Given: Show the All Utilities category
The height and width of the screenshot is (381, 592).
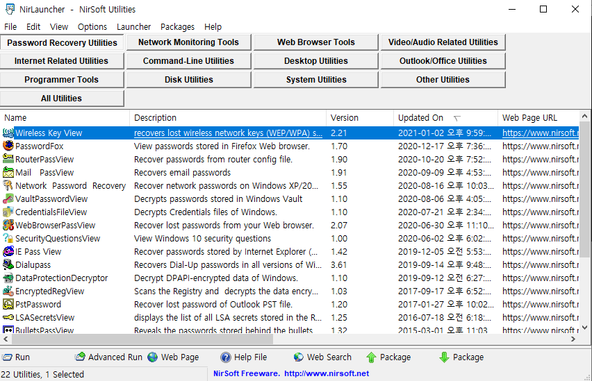Looking at the screenshot, I should 62,99.
